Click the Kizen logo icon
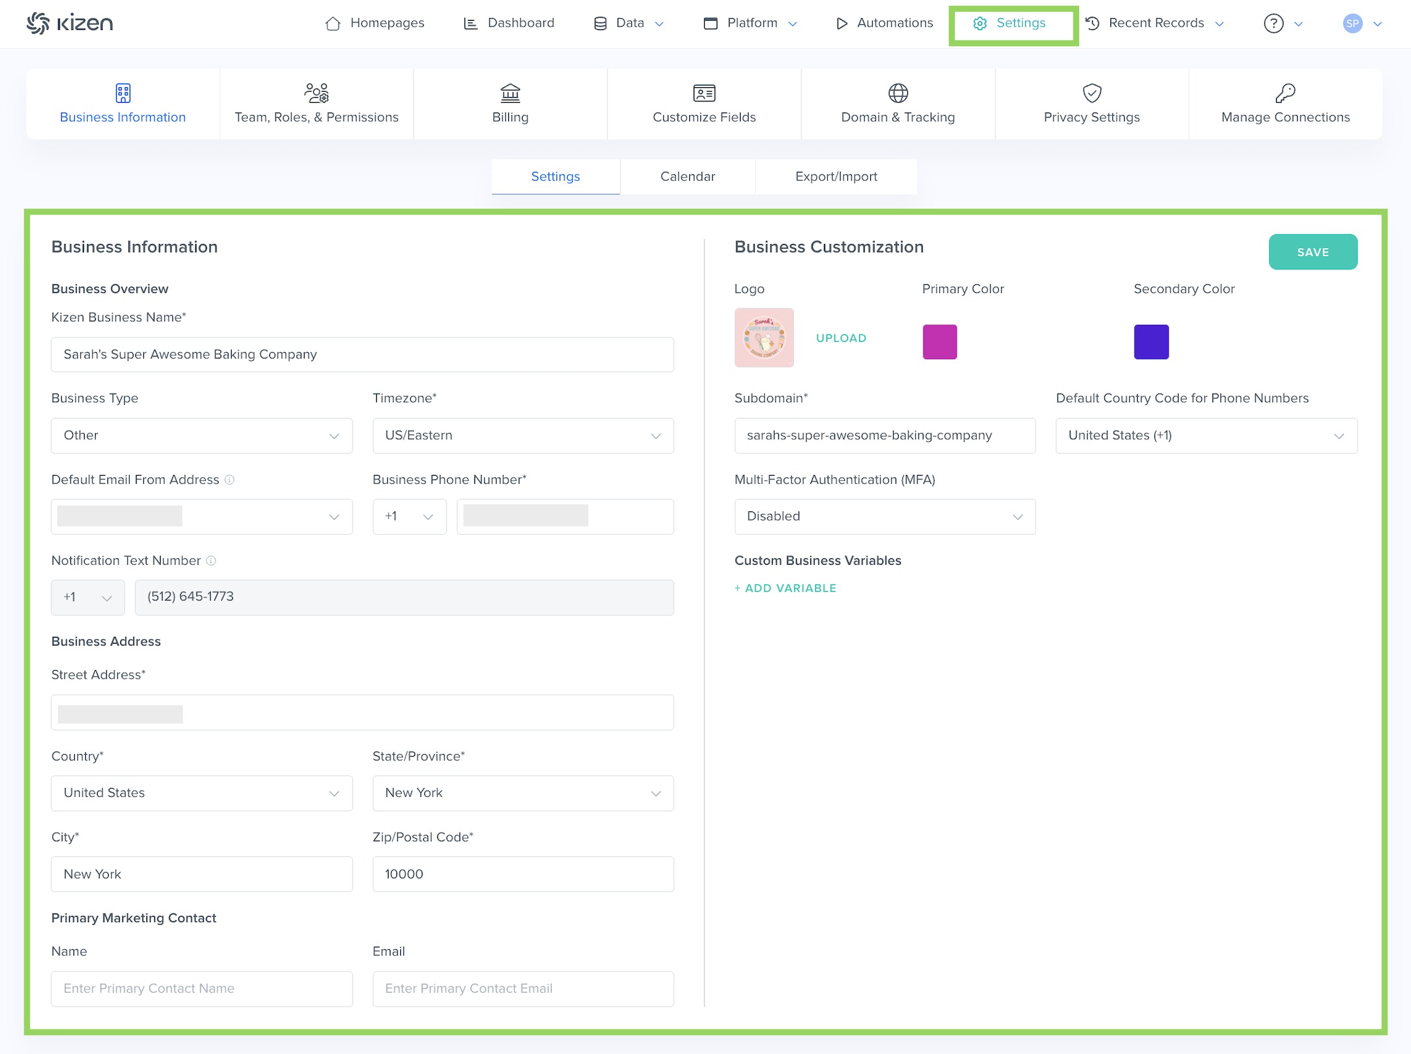 (x=38, y=23)
